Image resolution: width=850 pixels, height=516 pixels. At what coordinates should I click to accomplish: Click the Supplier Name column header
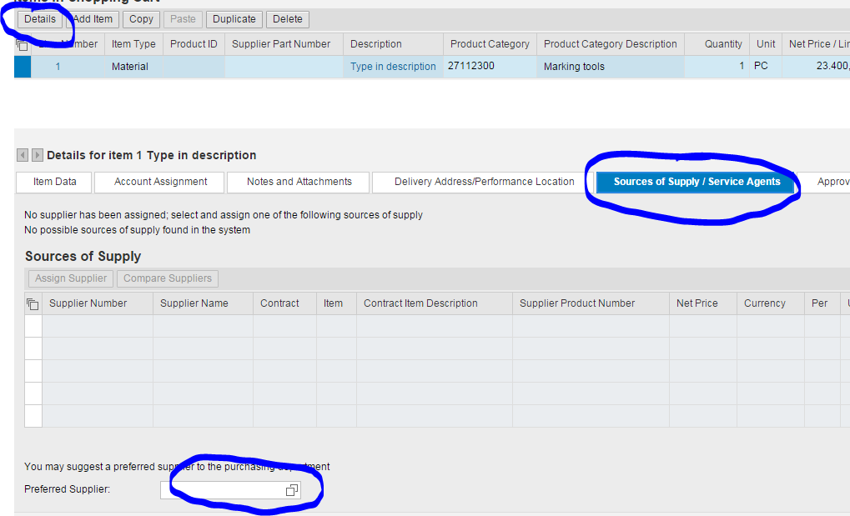194,303
